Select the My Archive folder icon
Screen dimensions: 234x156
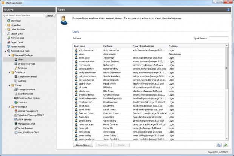pos(9,25)
